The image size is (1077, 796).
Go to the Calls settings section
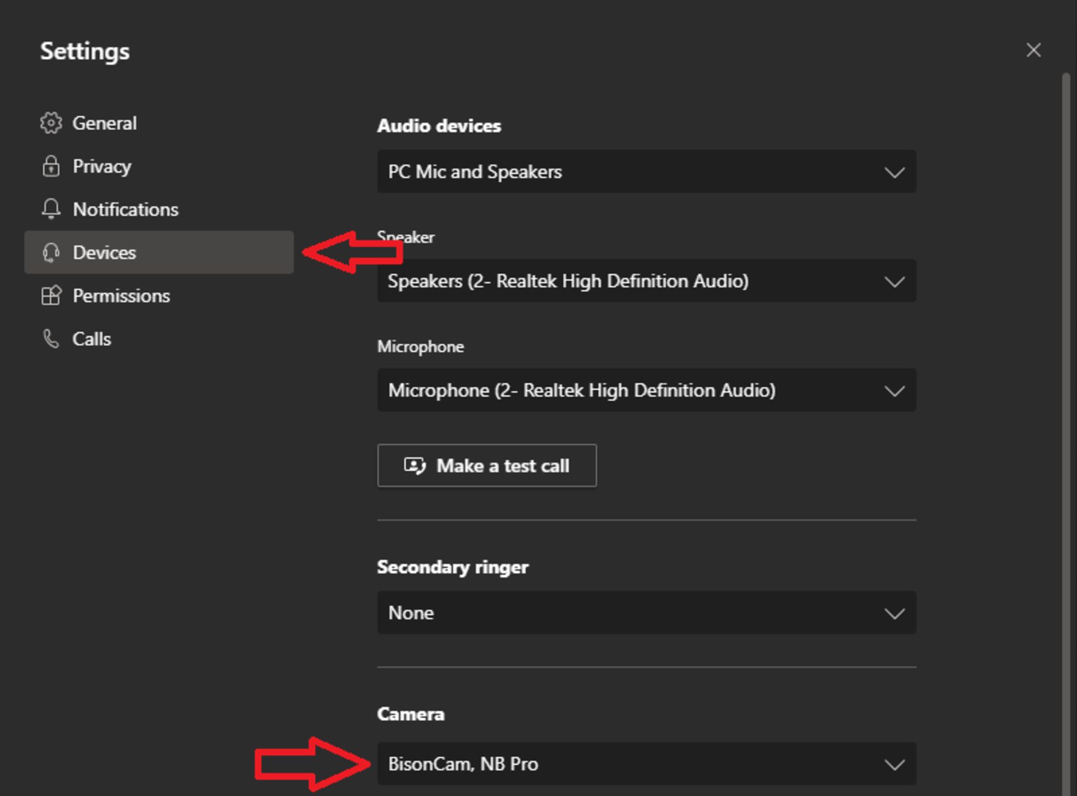[92, 339]
